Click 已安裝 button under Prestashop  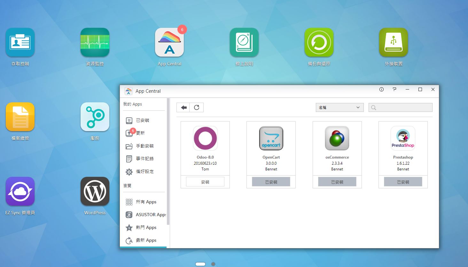tap(403, 182)
